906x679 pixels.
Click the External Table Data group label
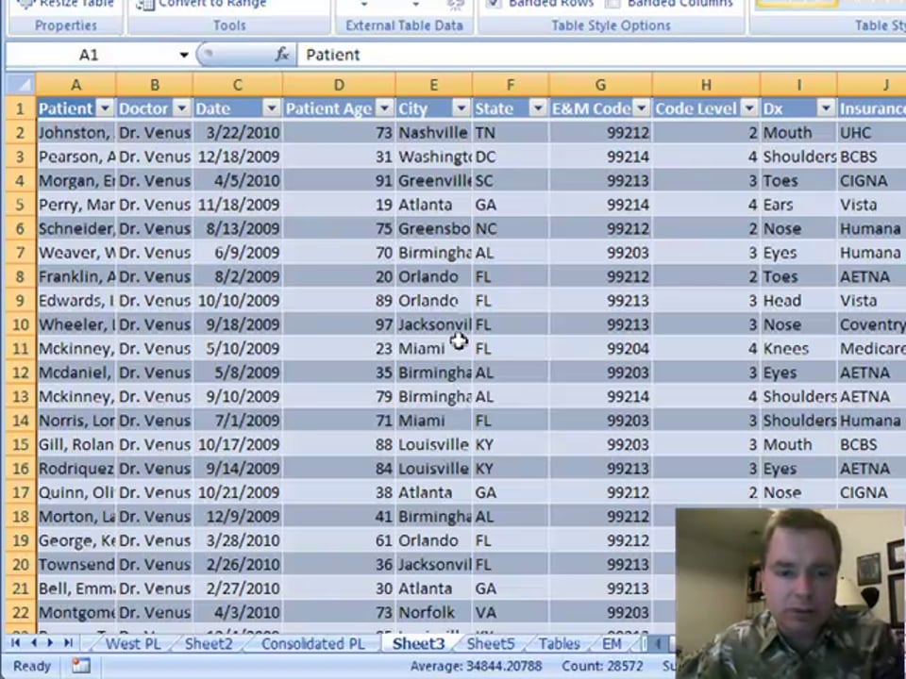coord(404,25)
